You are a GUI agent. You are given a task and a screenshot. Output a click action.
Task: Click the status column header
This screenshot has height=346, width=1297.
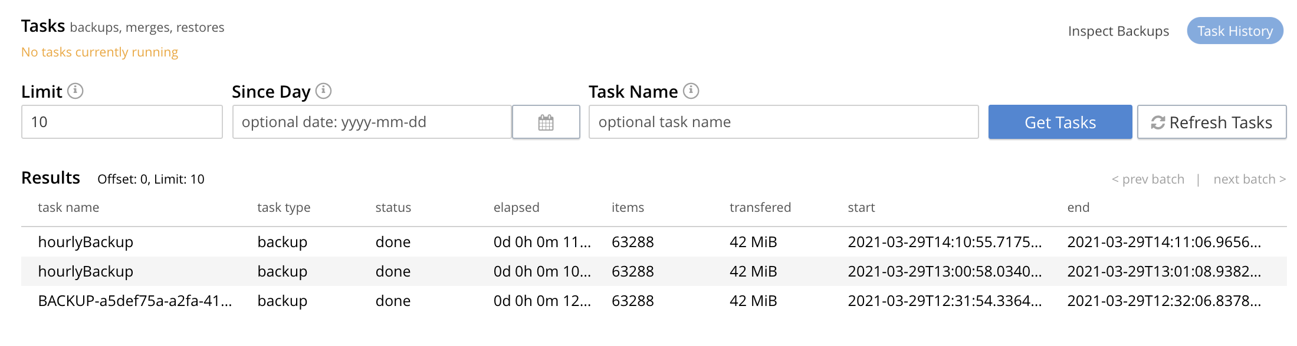click(x=393, y=208)
